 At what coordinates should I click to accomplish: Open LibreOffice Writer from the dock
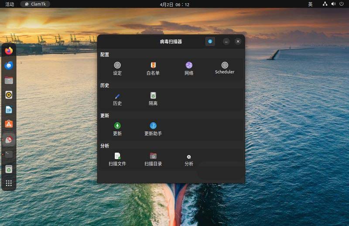click(x=9, y=110)
